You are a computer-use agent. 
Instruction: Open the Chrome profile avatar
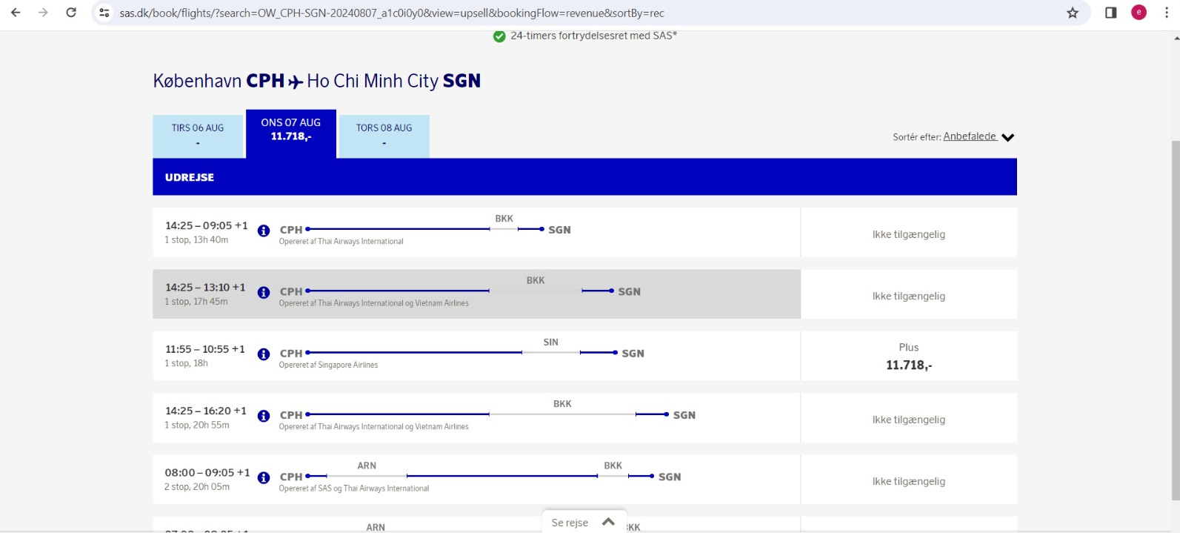coord(1139,13)
